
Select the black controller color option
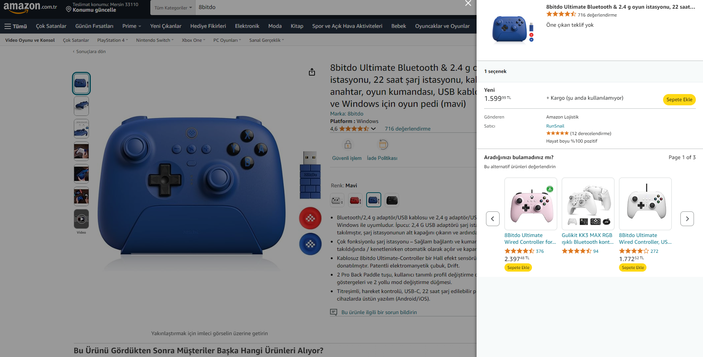pos(392,200)
